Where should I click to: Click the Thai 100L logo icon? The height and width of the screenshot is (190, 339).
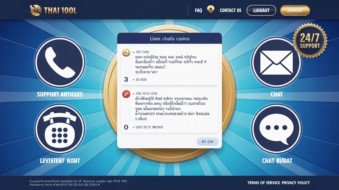(x=35, y=10)
